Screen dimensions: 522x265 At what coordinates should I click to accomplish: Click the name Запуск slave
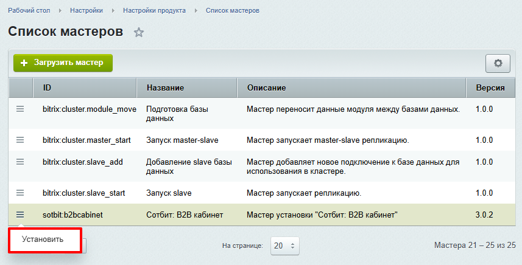click(169, 193)
